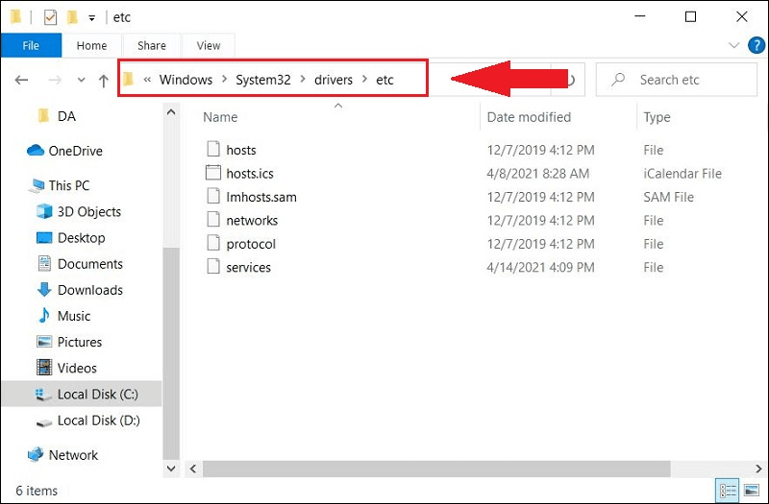Screen dimensions: 769x504
Task: Select the hosts file icon
Action: click(213, 149)
